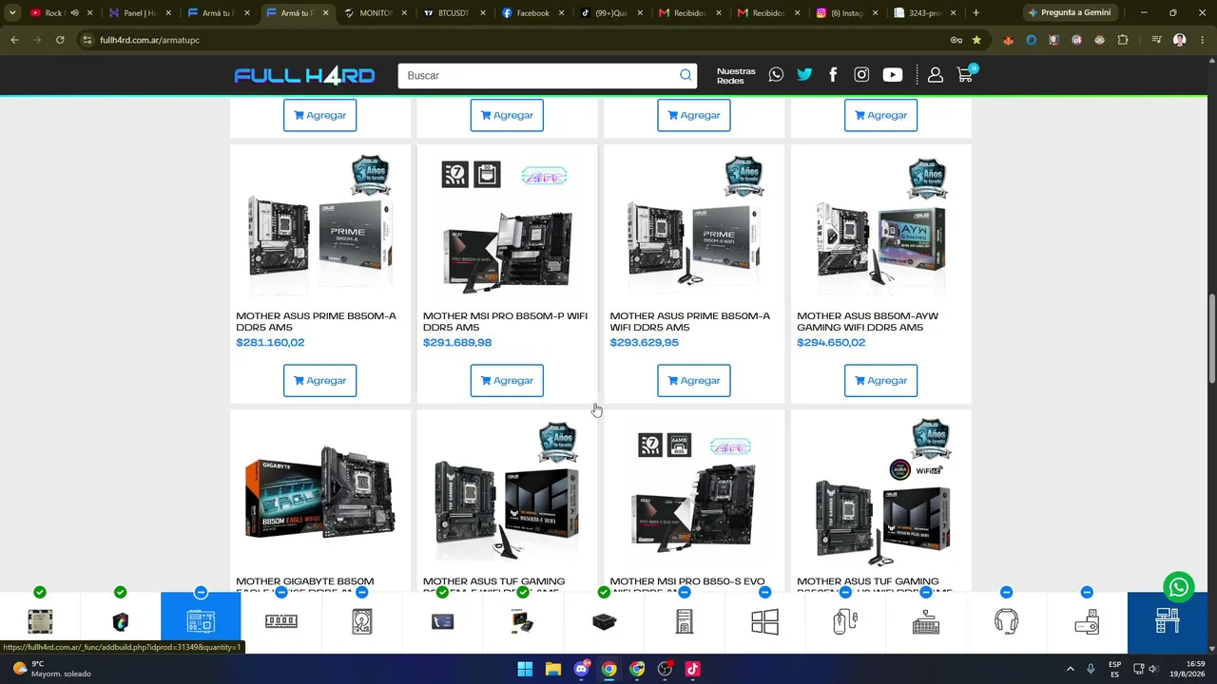Open ASUS B850M-AYW GAMING product image
This screenshot has height=684, width=1217.
point(880,226)
